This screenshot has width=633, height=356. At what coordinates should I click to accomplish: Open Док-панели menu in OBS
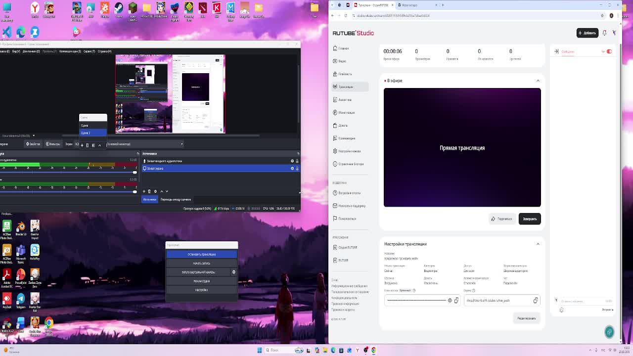(31, 51)
